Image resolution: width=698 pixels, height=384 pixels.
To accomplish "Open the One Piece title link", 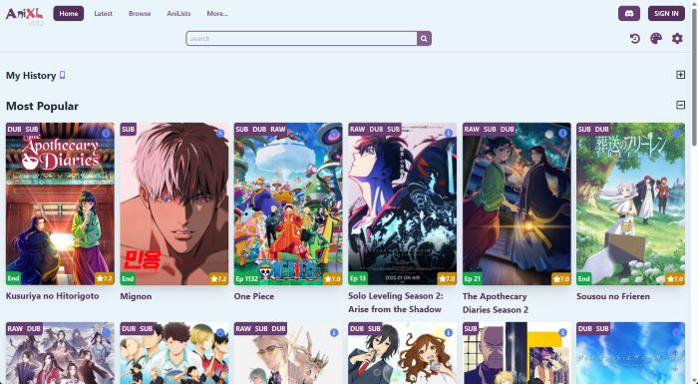I will pyautogui.click(x=254, y=296).
